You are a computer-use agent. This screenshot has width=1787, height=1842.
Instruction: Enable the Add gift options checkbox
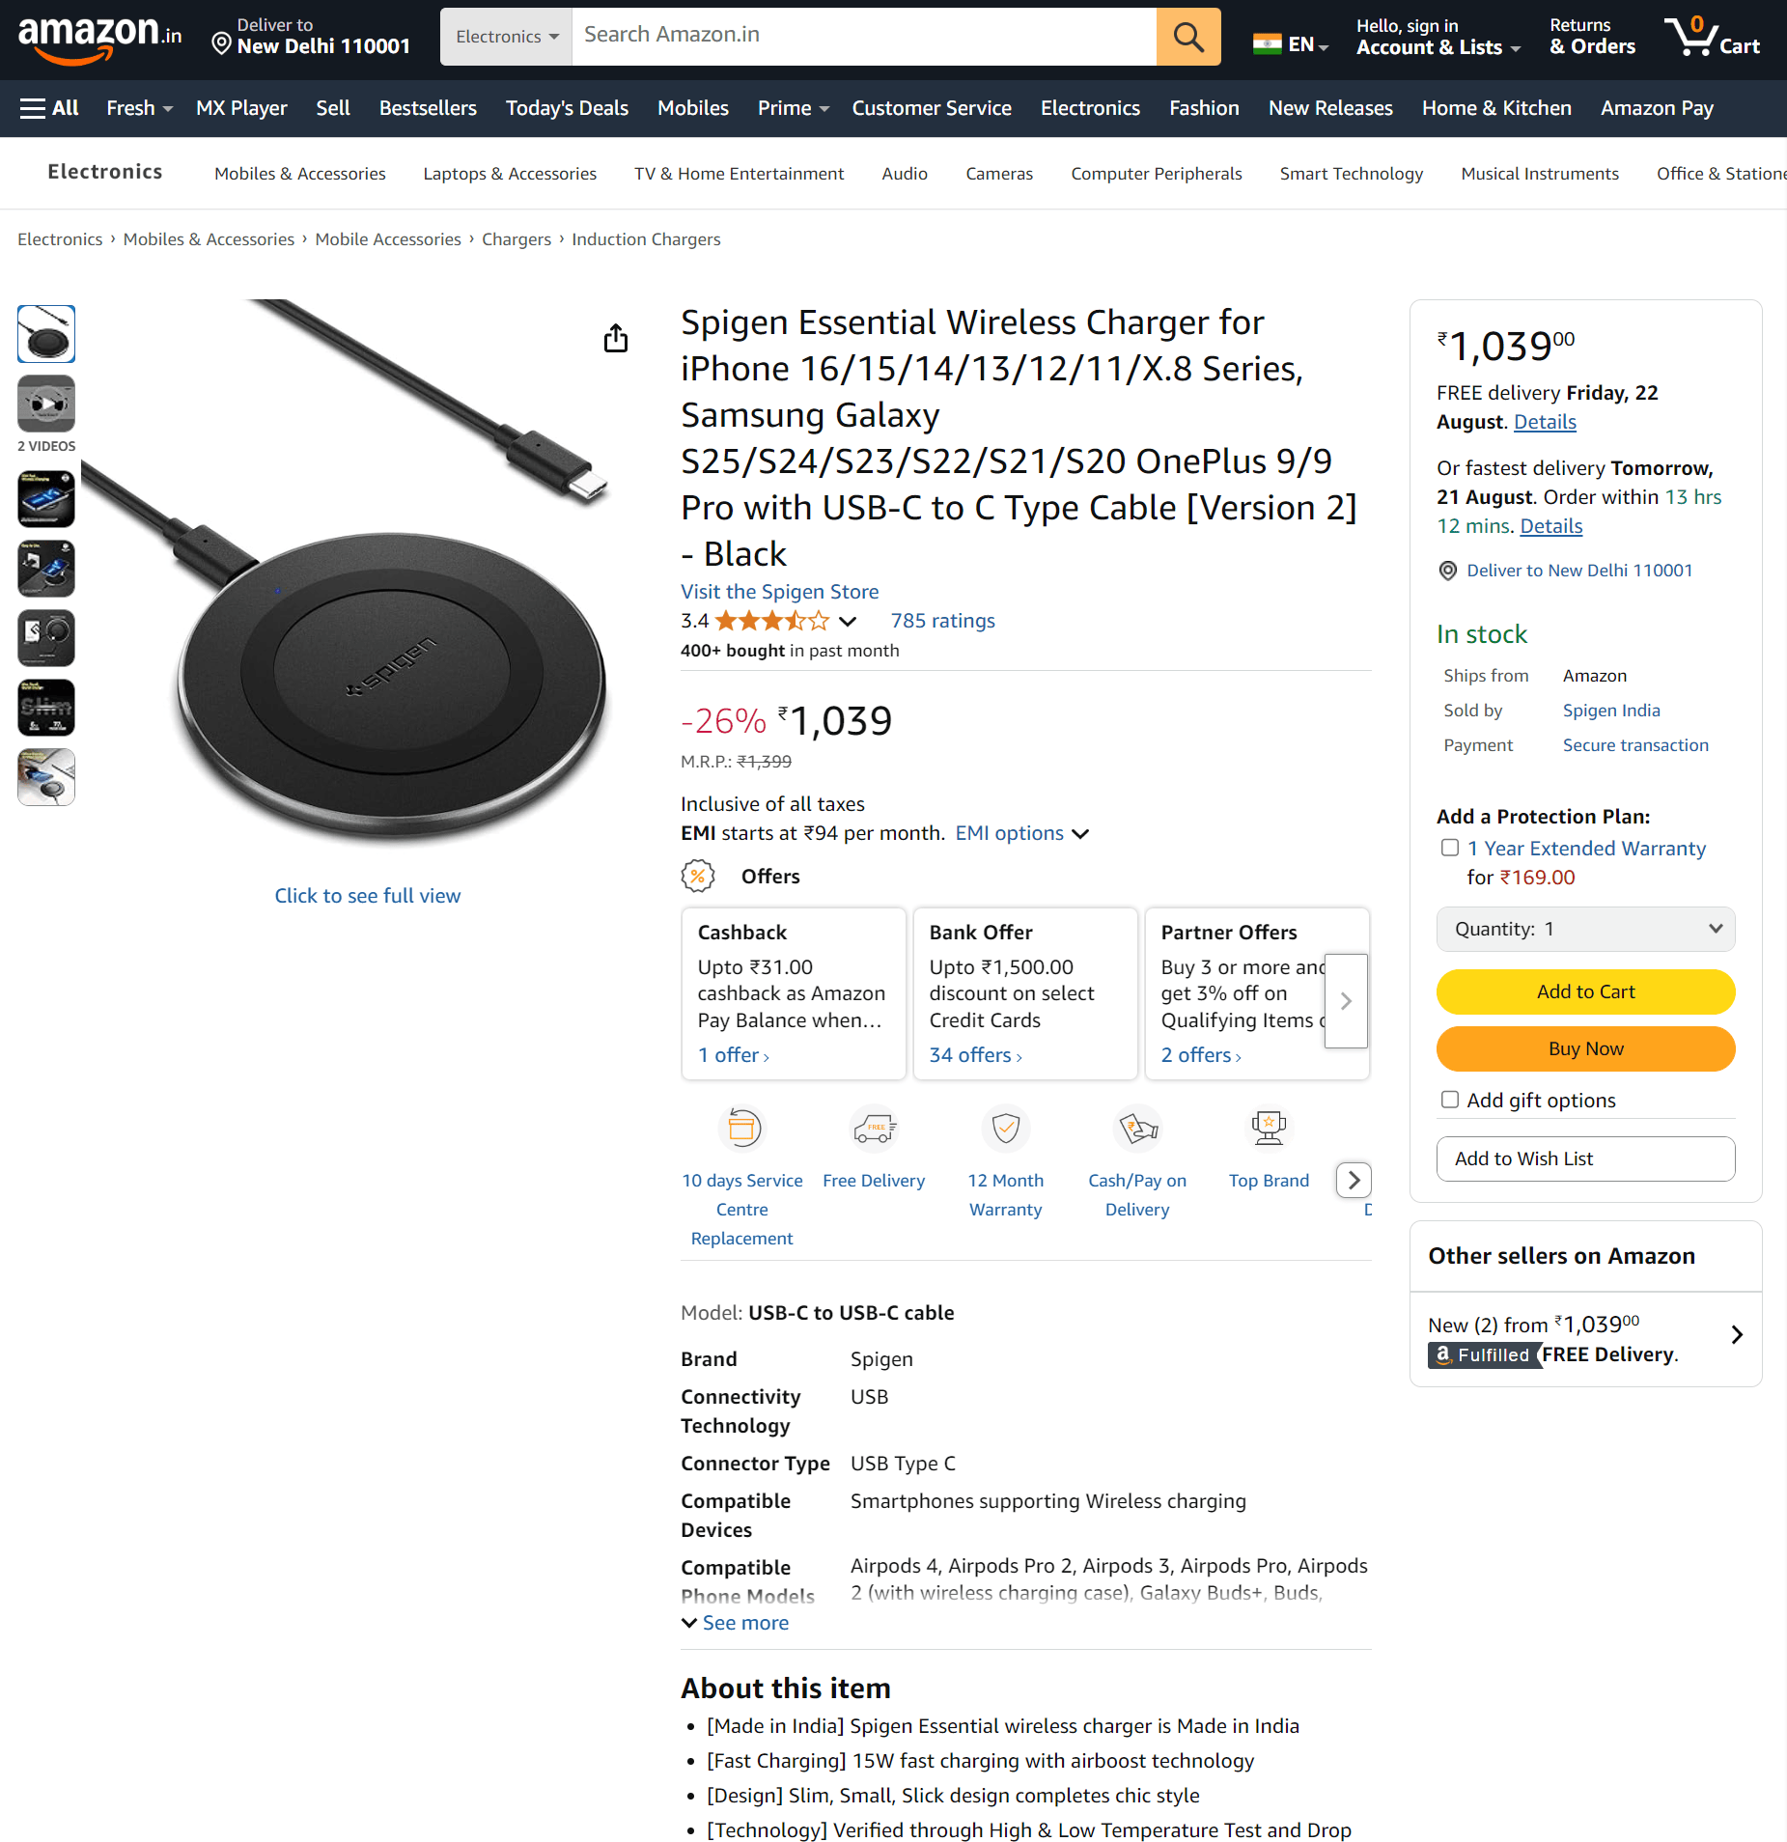coord(1449,1100)
